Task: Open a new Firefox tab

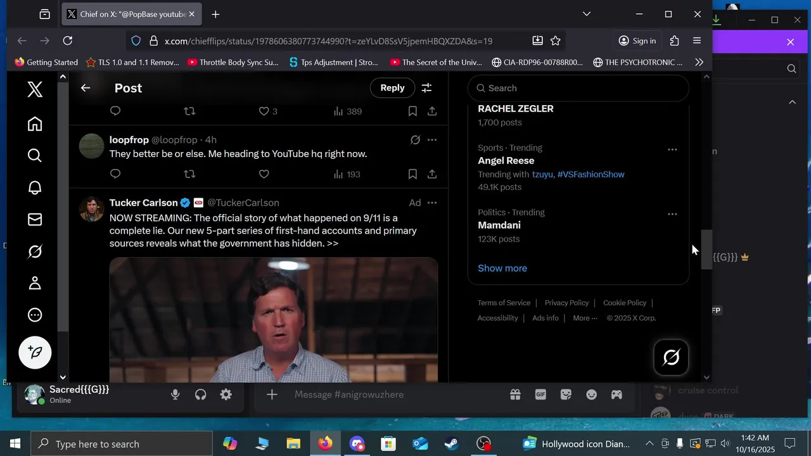Action: pos(215,14)
